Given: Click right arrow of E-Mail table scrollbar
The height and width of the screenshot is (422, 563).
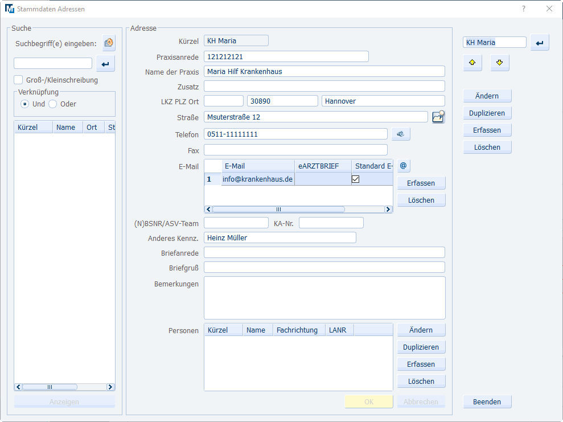Looking at the screenshot, I should point(388,209).
